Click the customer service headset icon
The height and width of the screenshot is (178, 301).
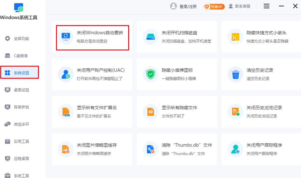click(231, 6)
